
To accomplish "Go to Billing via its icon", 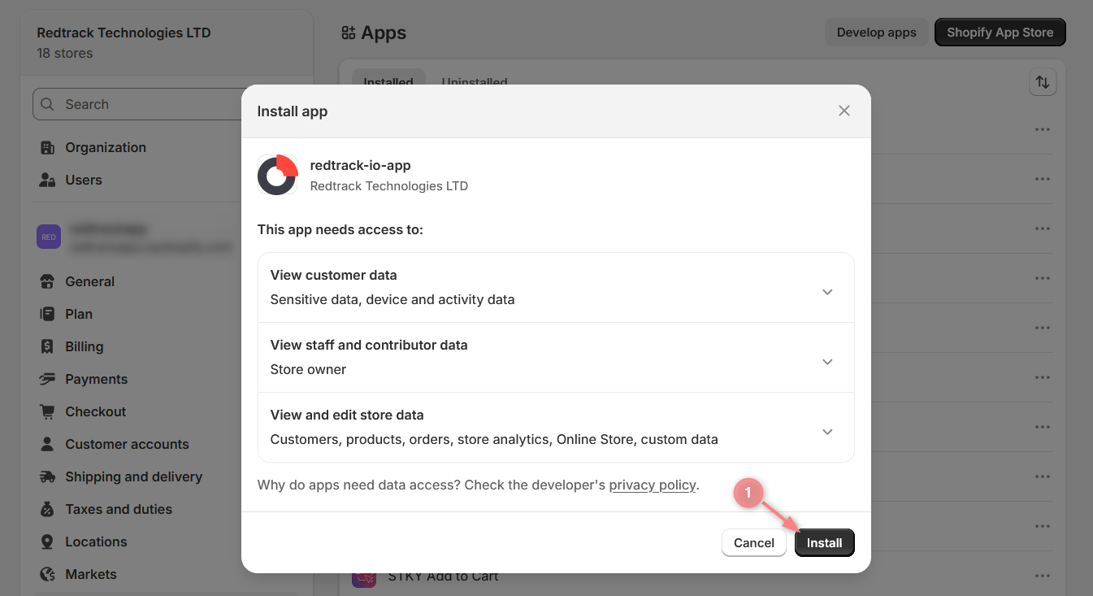I will (x=48, y=347).
